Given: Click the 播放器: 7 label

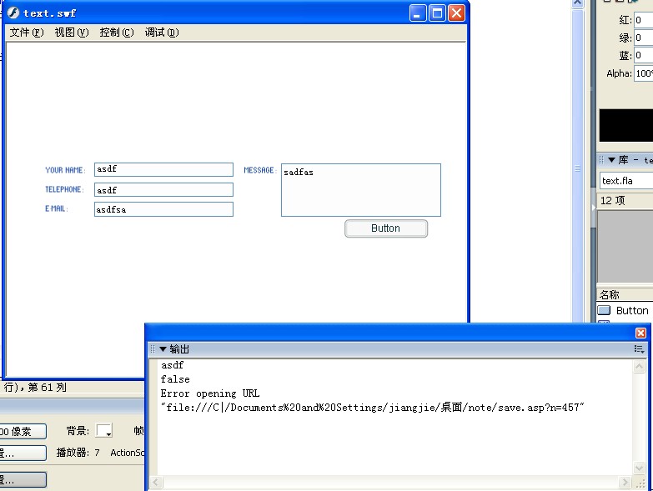Looking at the screenshot, I should coord(78,453).
